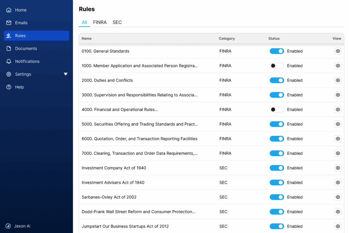View the Investment Advisers Act of 1940

(x=338, y=183)
